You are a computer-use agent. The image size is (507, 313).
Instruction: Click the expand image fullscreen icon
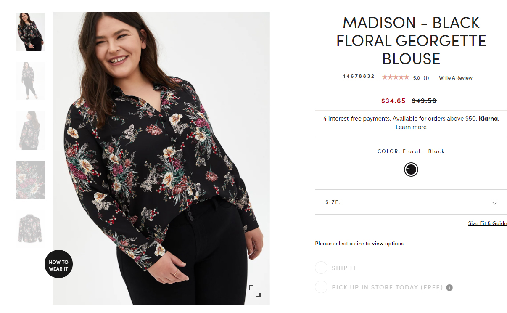[x=255, y=291]
